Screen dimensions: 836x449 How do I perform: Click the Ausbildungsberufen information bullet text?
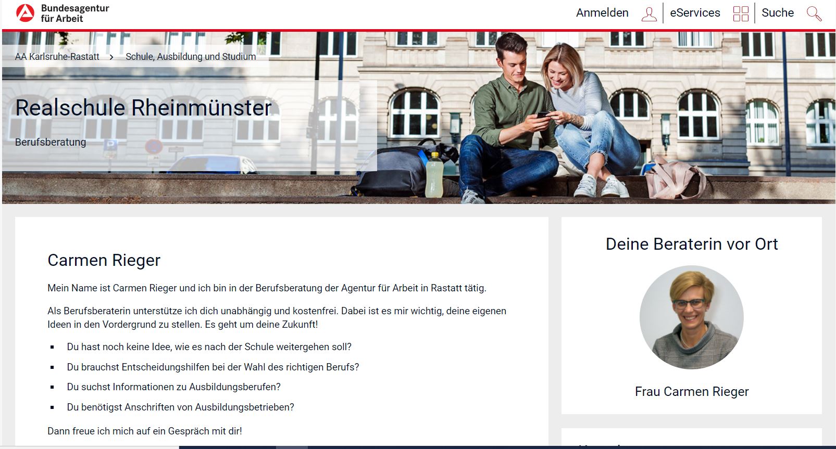pyautogui.click(x=173, y=387)
